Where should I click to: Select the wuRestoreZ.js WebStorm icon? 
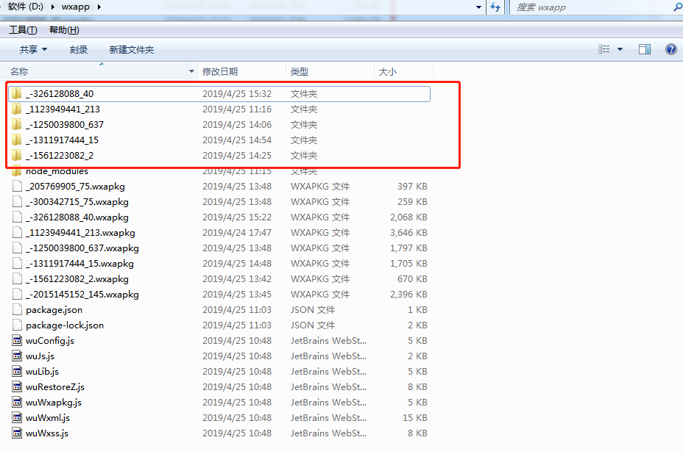click(17, 387)
